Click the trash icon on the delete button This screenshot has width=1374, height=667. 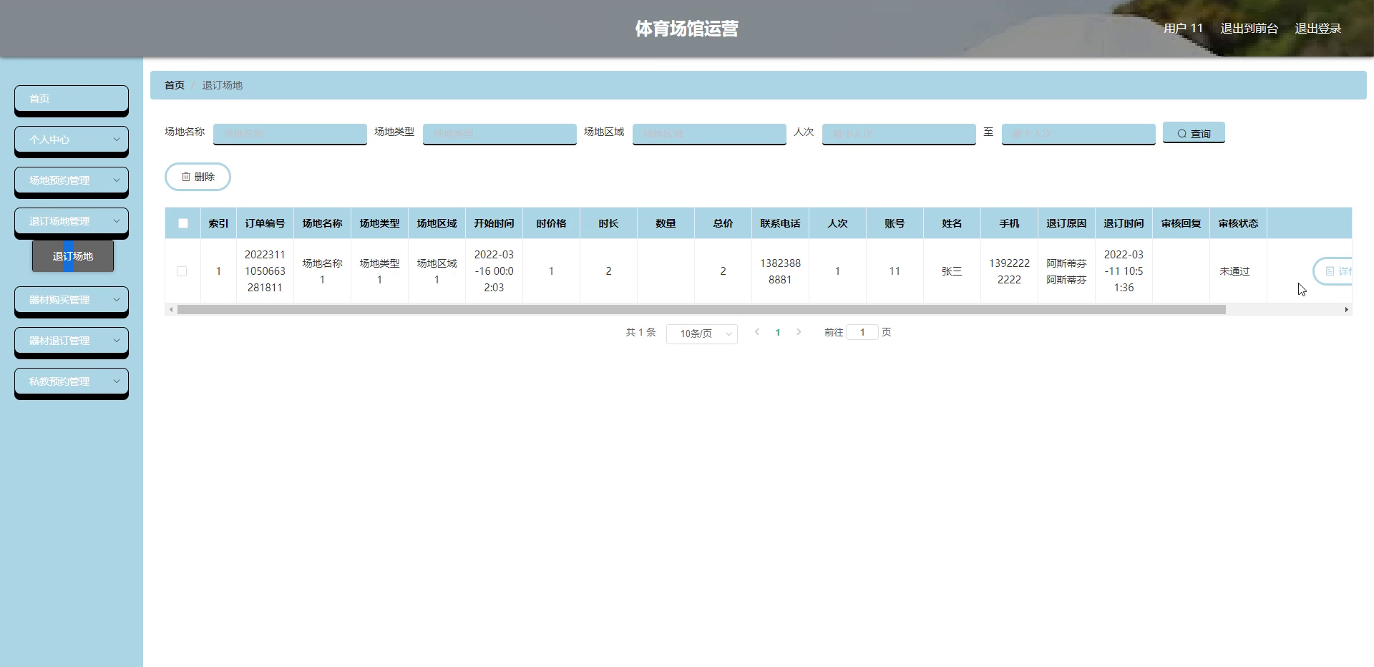(186, 177)
